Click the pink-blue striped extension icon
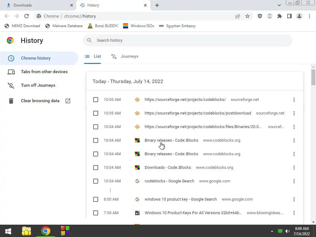This screenshot has width=316, height=237. 270,16
